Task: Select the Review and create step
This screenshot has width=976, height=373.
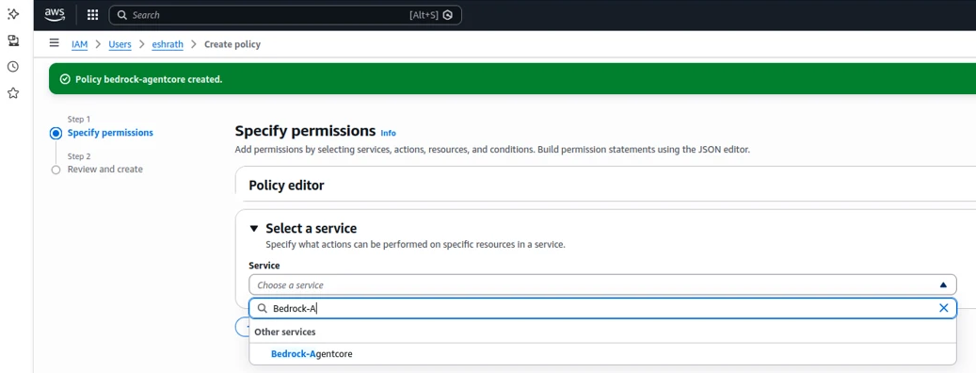Action: tap(105, 170)
